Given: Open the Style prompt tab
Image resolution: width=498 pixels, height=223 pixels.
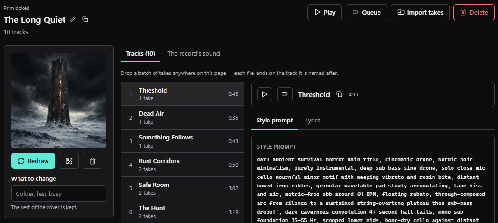Looking at the screenshot, I should pyautogui.click(x=275, y=121).
